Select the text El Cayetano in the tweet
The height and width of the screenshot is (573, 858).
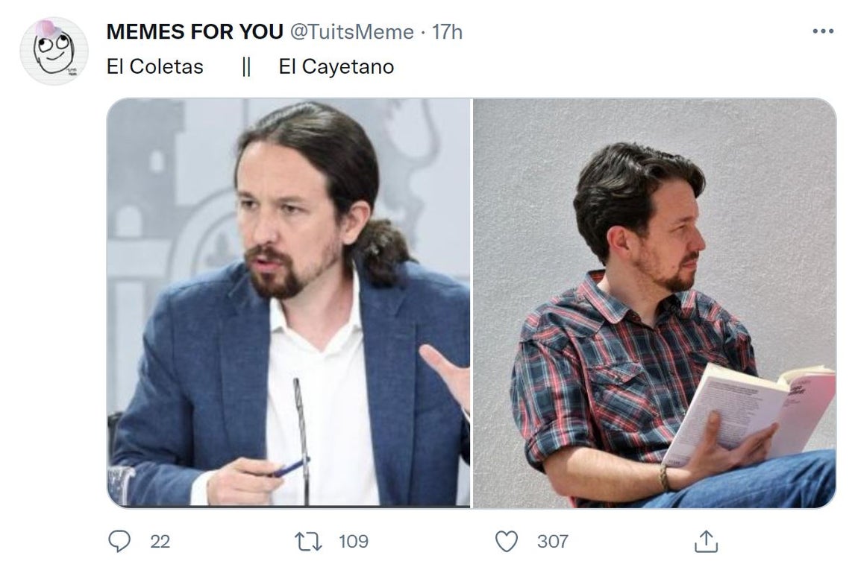coord(336,66)
